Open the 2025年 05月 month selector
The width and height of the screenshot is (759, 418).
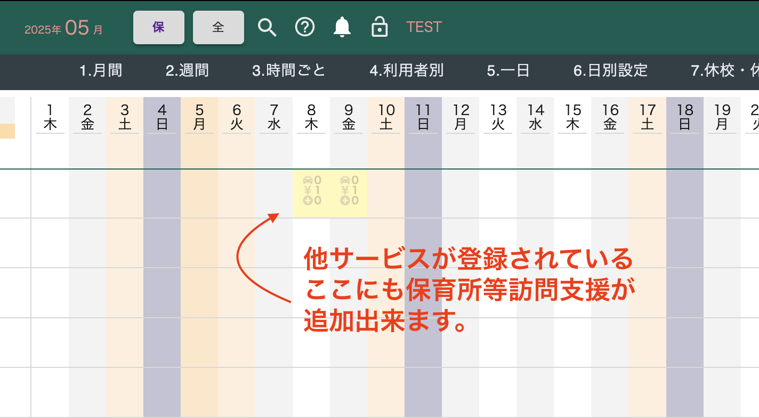click(x=64, y=28)
